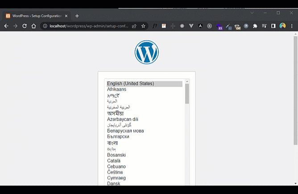The image size is (298, 194).
Task: Open the Chrome profile avatar
Action: [282, 25]
